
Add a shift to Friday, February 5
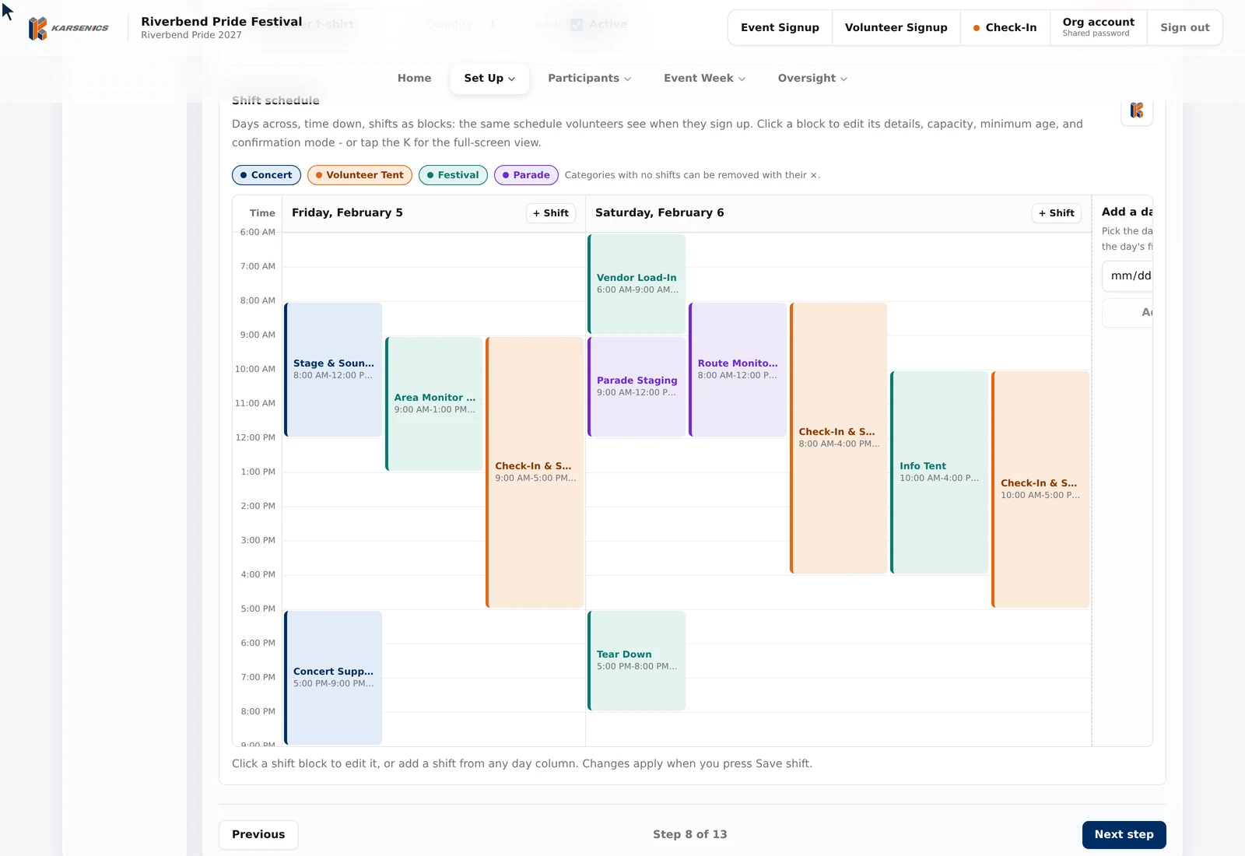(551, 213)
